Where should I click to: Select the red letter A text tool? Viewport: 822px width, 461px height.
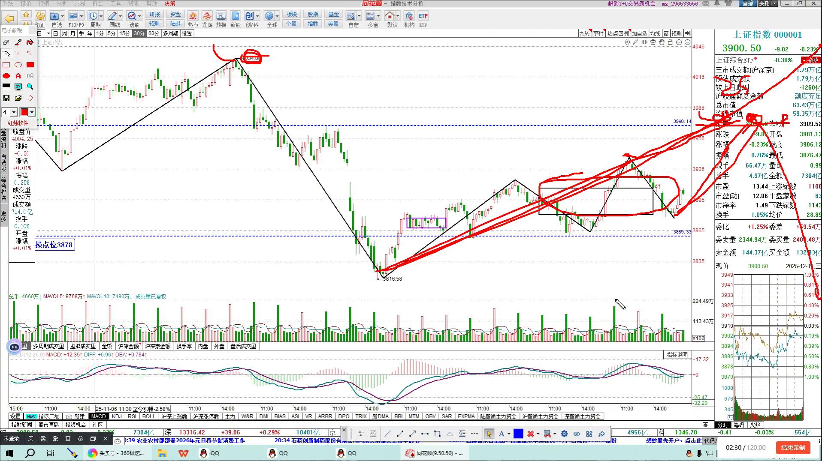pos(18,76)
